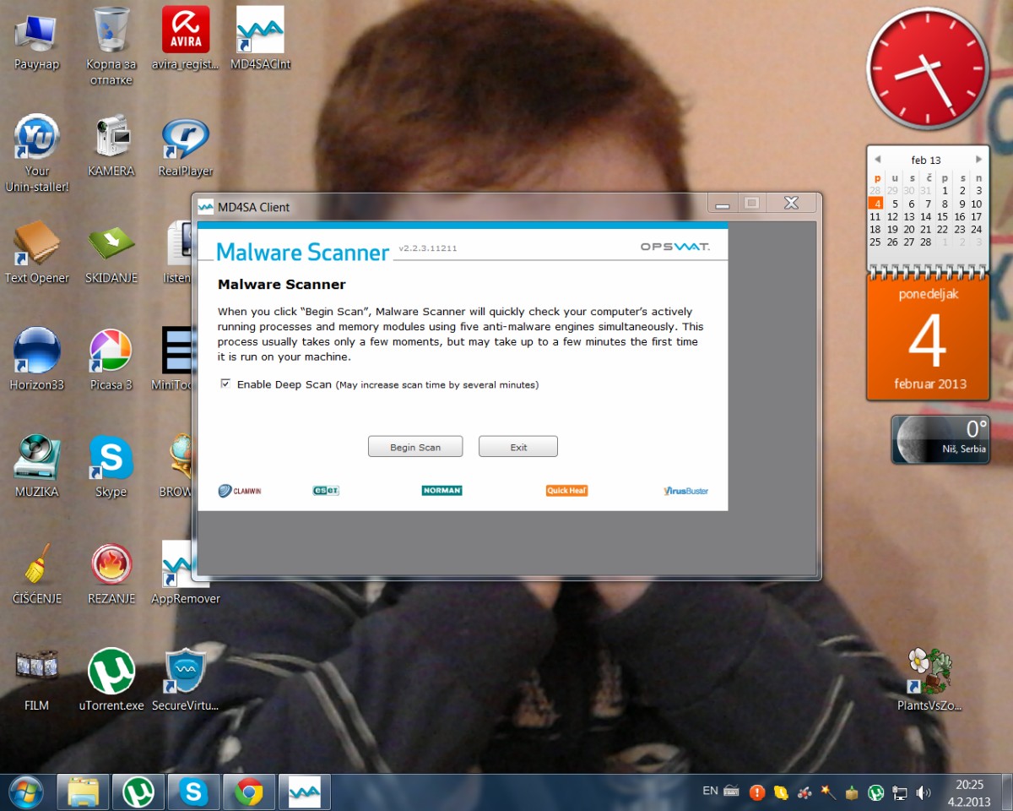Screen dimensions: 1013x811
Task: Click the ESET engine logo
Action: pyautogui.click(x=326, y=491)
